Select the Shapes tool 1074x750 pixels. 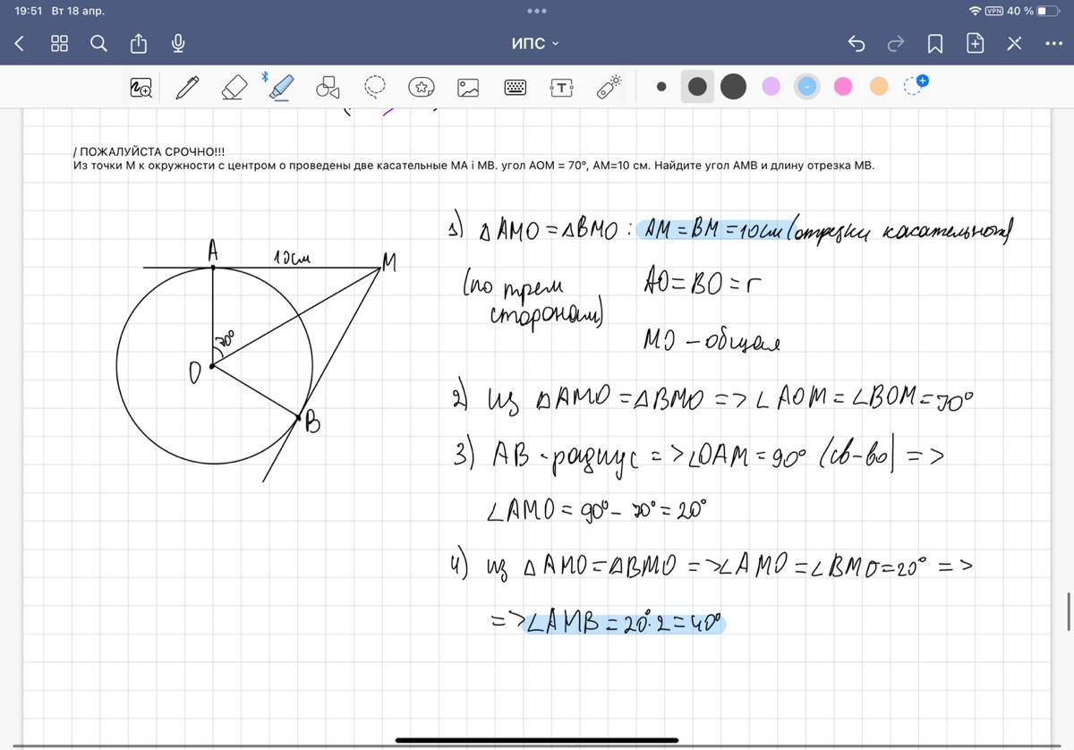point(328,87)
